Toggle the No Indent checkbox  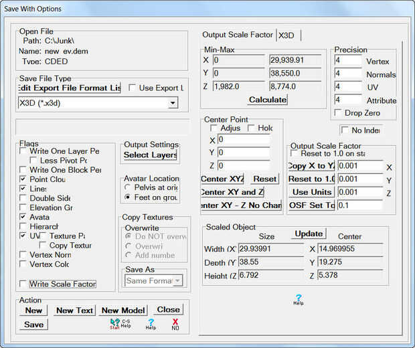tap(345, 130)
